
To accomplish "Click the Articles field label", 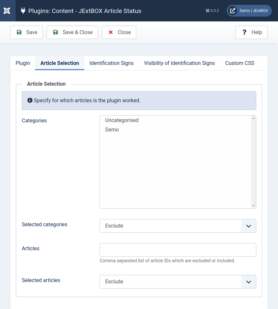I will [x=30, y=249].
